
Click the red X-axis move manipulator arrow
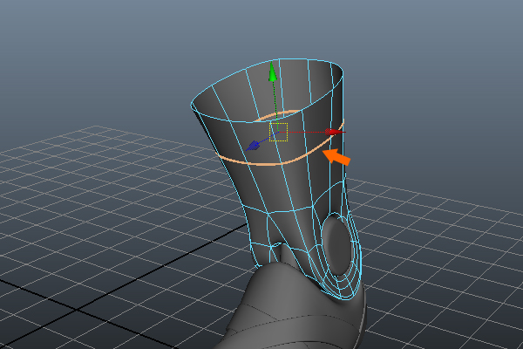pos(335,132)
